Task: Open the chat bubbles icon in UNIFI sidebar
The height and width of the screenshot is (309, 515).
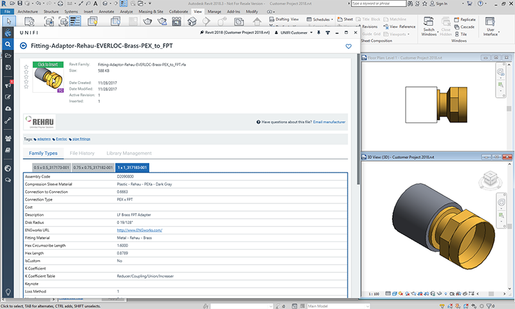Action: click(x=8, y=180)
